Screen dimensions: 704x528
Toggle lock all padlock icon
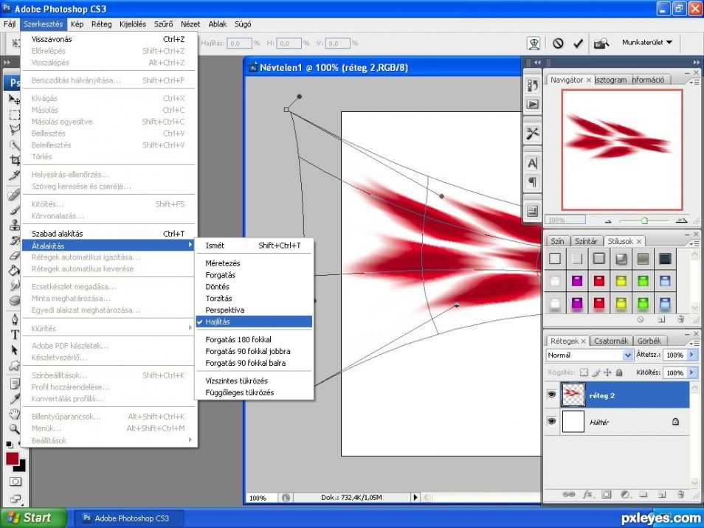tap(619, 372)
